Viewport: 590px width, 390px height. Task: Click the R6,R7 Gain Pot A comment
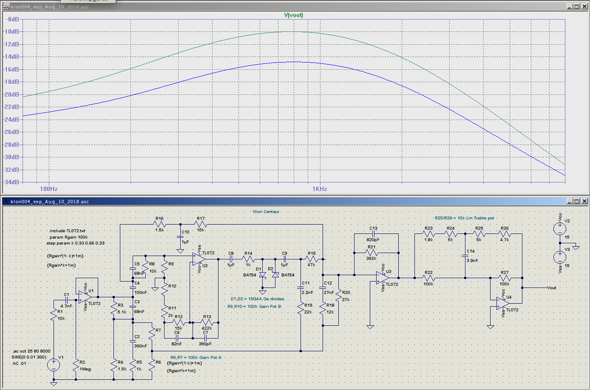(196, 358)
